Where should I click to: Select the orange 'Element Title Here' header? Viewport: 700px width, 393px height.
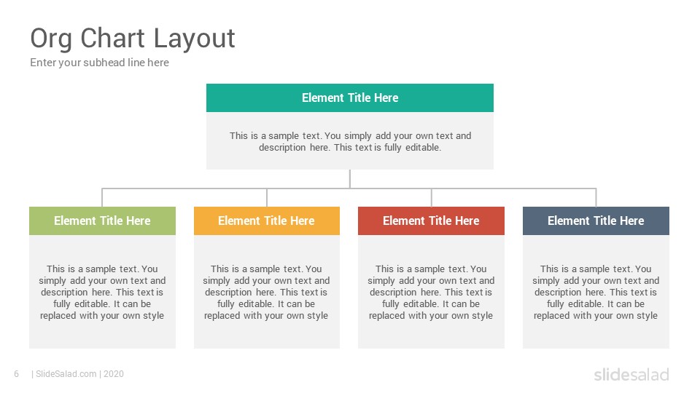[x=267, y=221]
